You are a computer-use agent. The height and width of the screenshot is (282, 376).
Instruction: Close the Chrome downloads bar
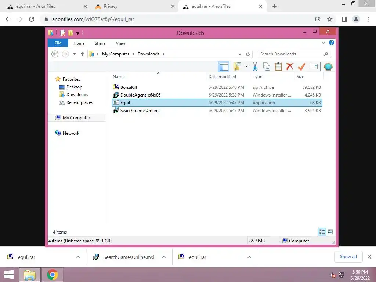pyautogui.click(x=369, y=257)
